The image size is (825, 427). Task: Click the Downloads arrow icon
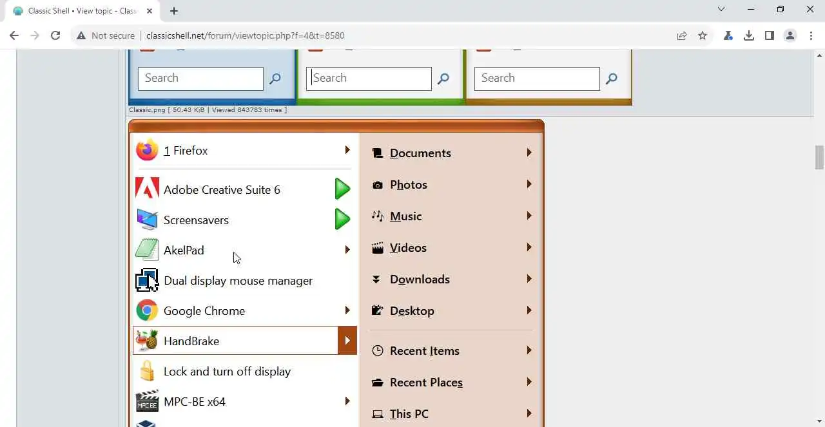click(376, 279)
